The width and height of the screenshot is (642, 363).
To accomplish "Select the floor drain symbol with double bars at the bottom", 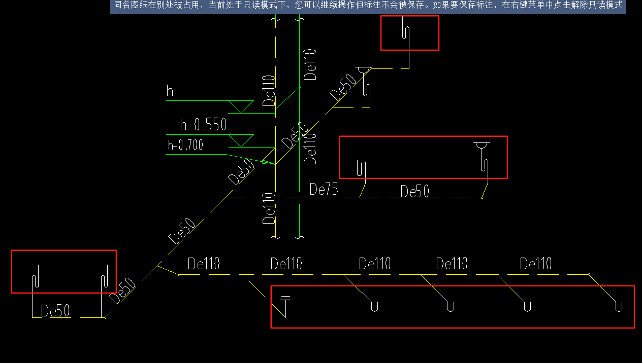I will 286,306.
